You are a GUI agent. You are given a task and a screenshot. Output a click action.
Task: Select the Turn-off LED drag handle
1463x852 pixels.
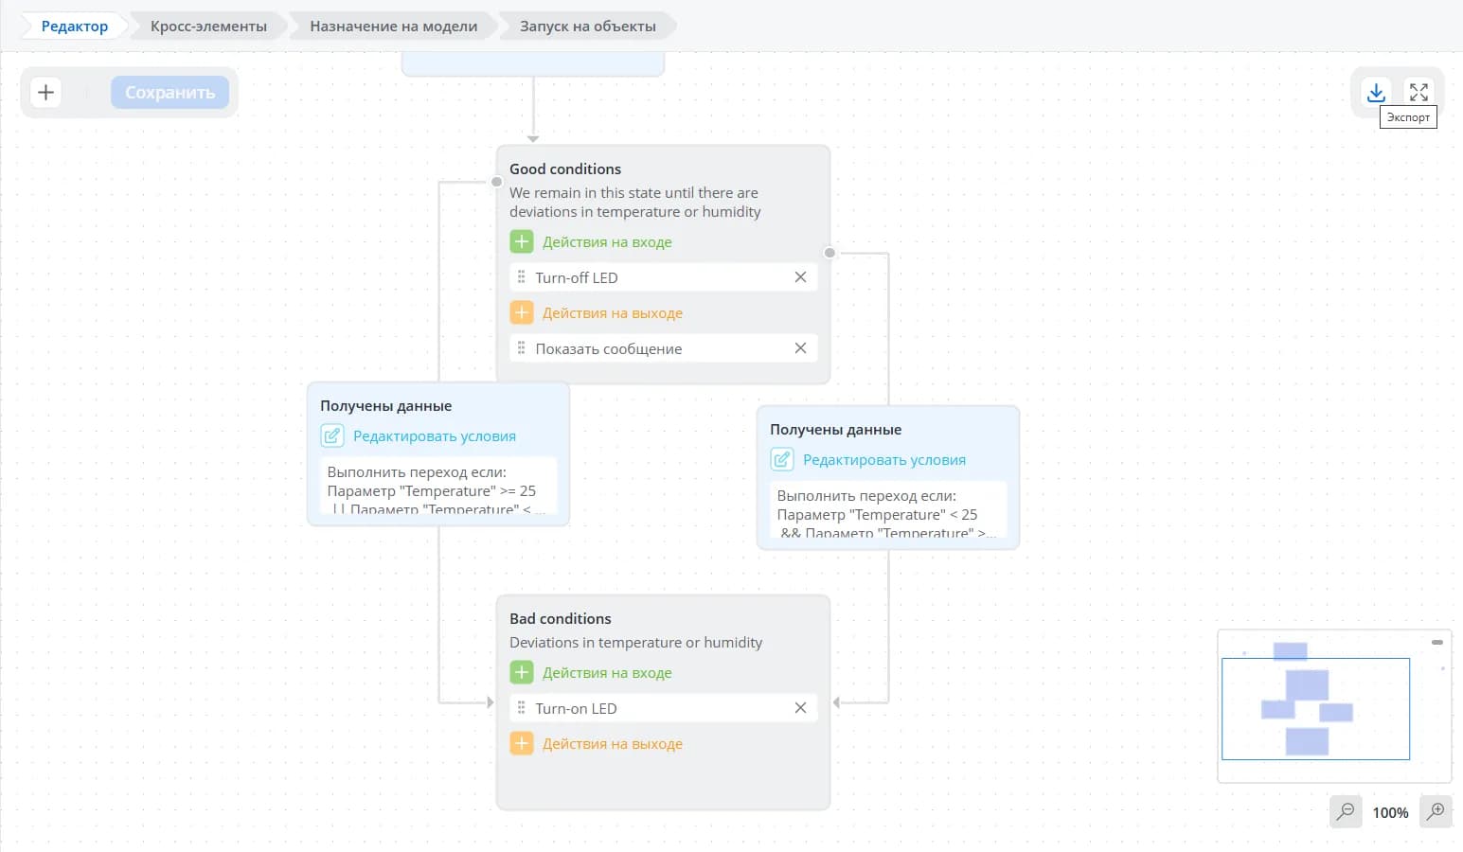(521, 276)
